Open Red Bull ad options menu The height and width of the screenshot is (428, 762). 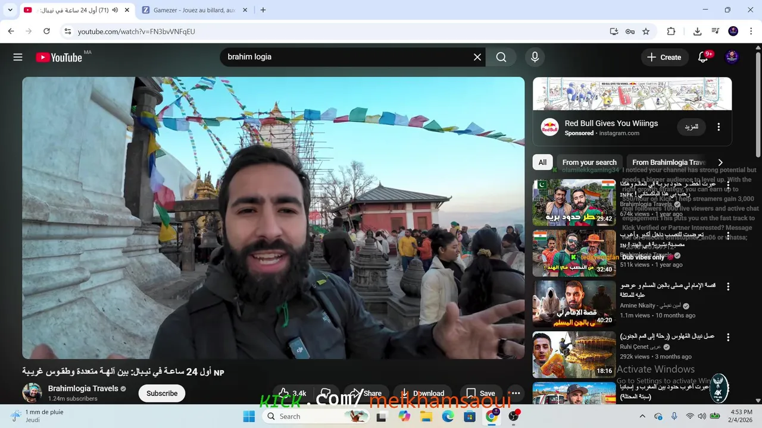click(x=719, y=127)
